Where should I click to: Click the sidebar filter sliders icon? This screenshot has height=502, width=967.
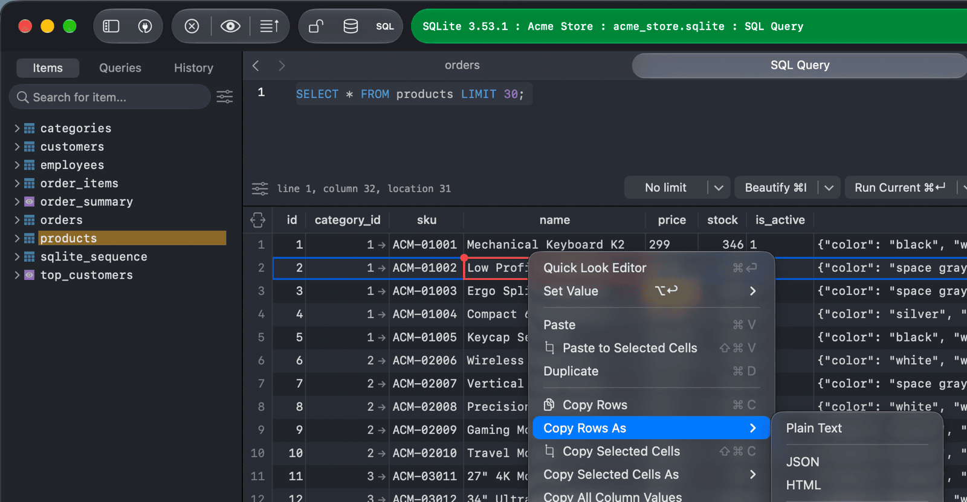pyautogui.click(x=225, y=97)
